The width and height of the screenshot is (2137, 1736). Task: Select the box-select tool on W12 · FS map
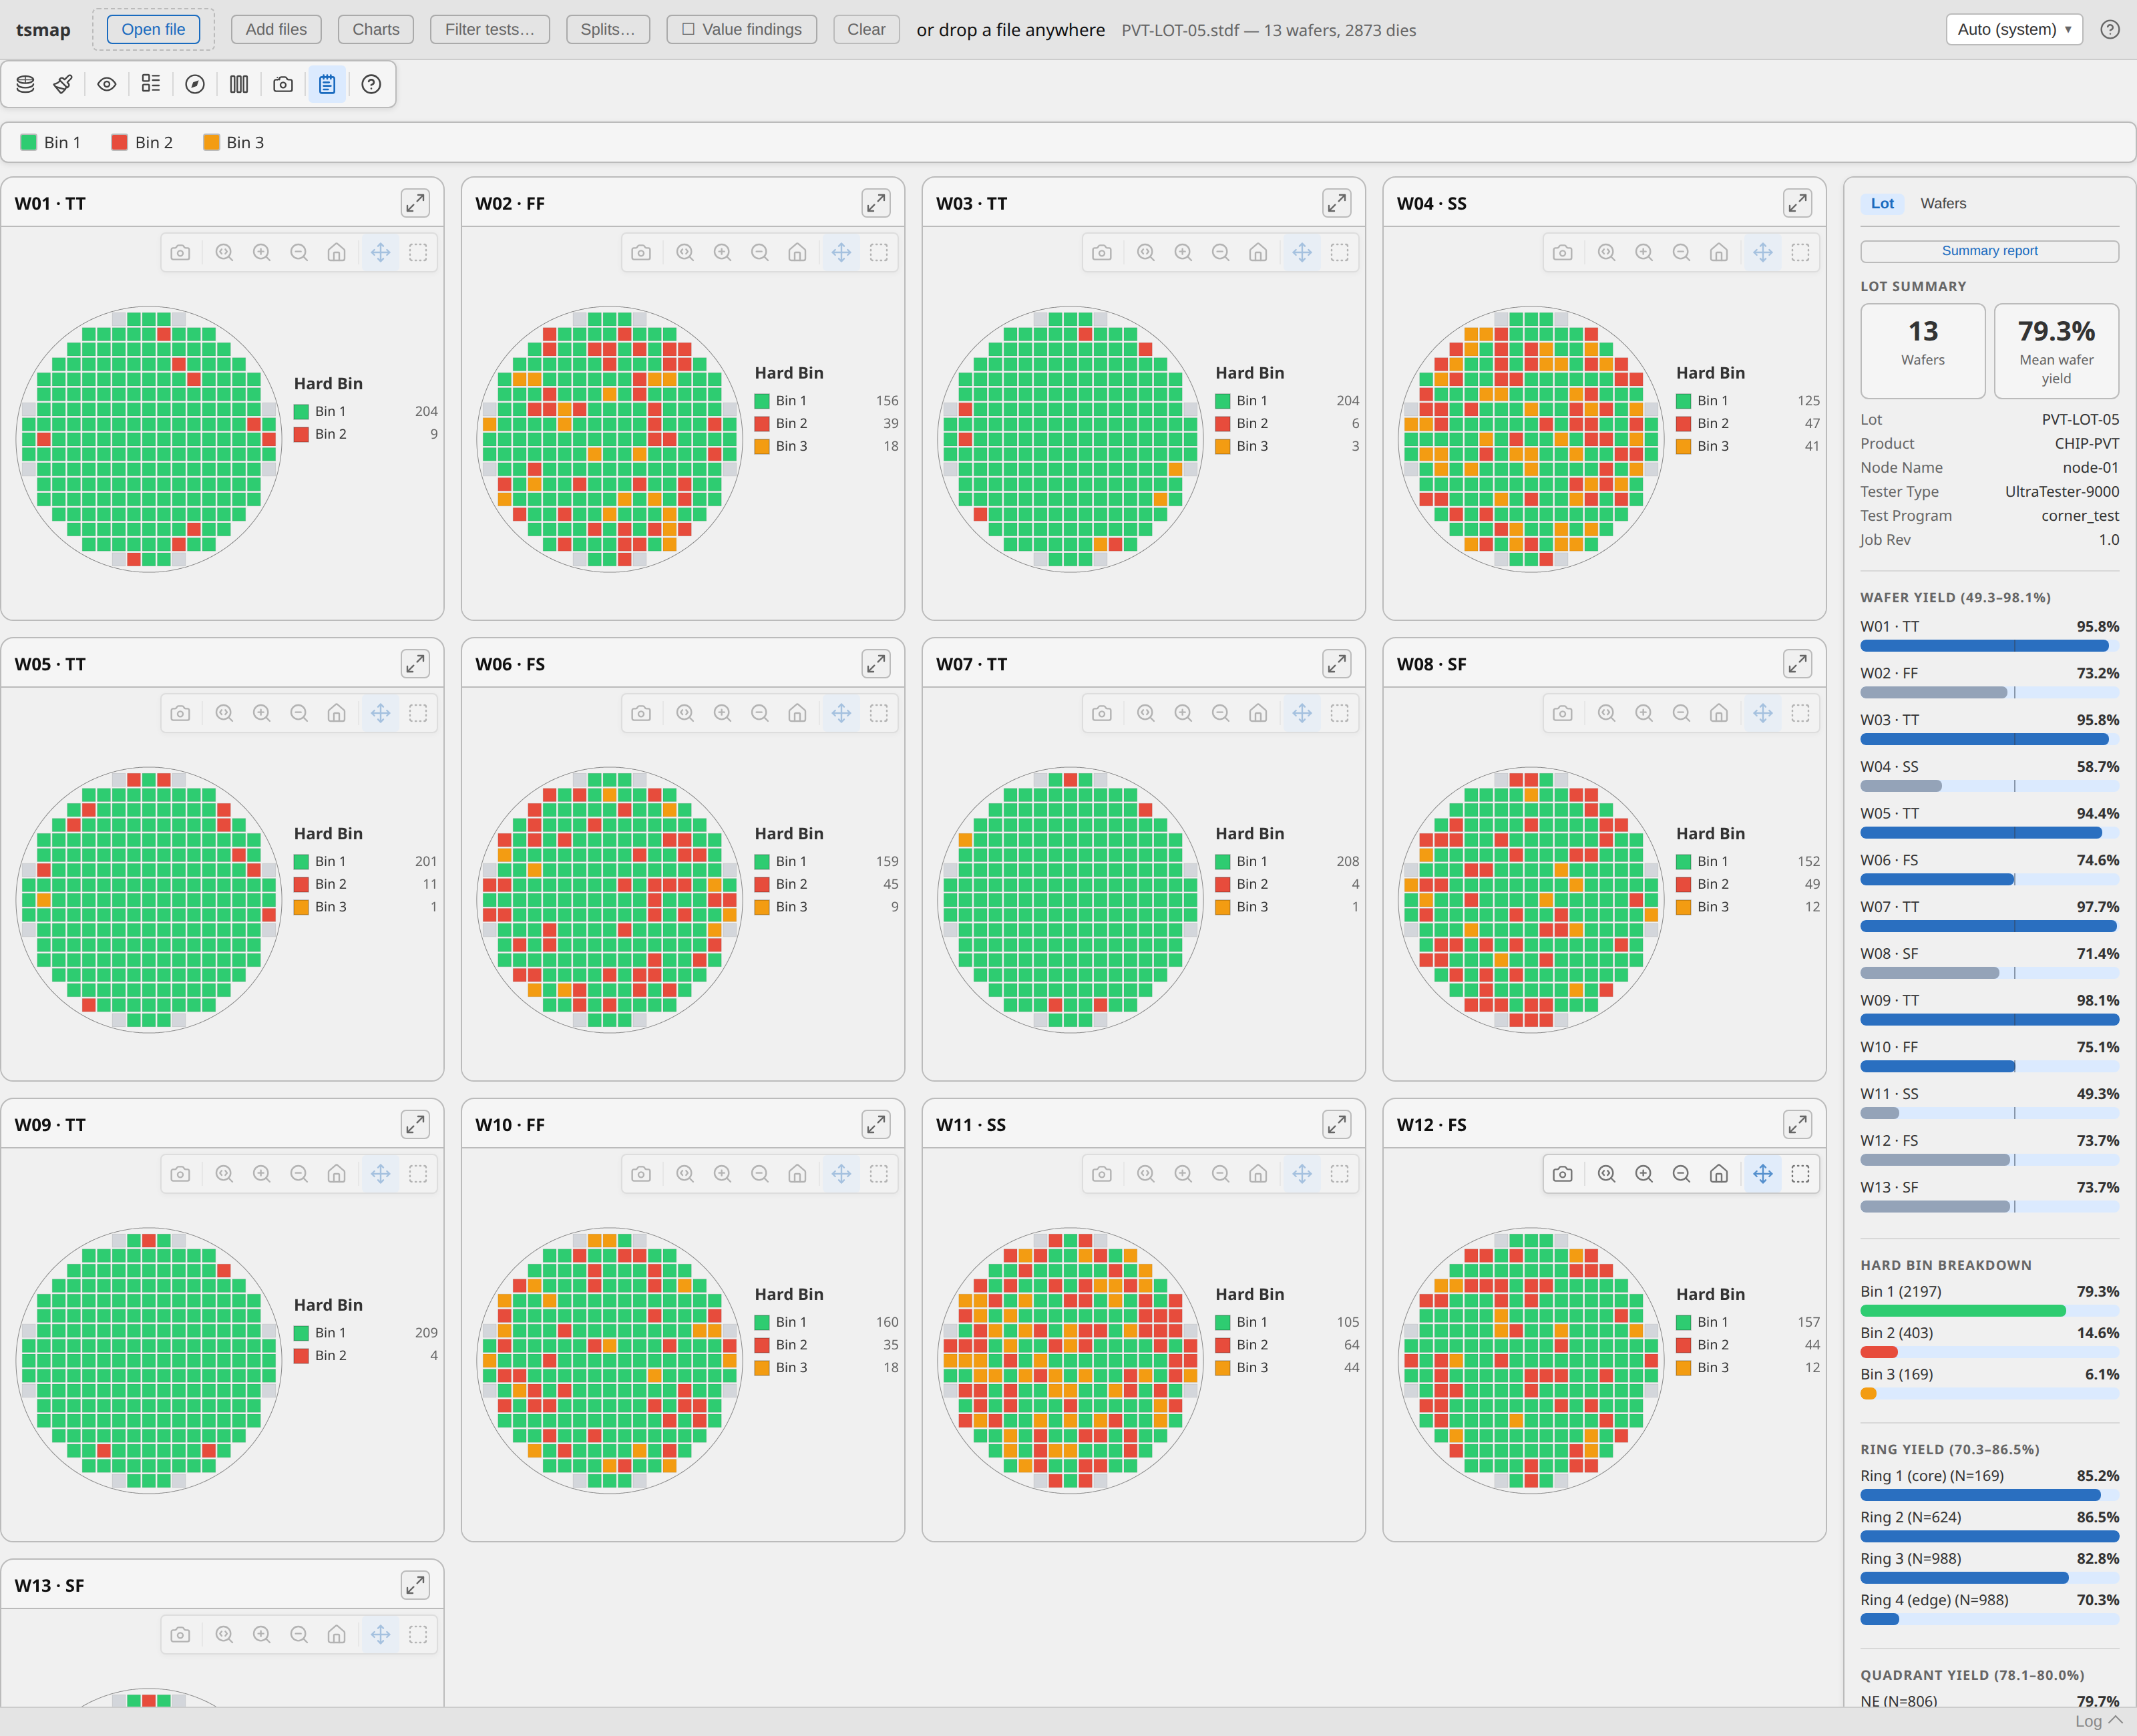click(x=1801, y=1174)
